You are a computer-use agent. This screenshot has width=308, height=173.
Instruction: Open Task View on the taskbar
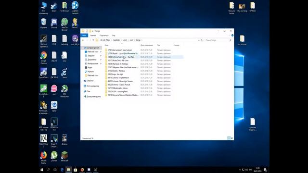(x=55, y=170)
